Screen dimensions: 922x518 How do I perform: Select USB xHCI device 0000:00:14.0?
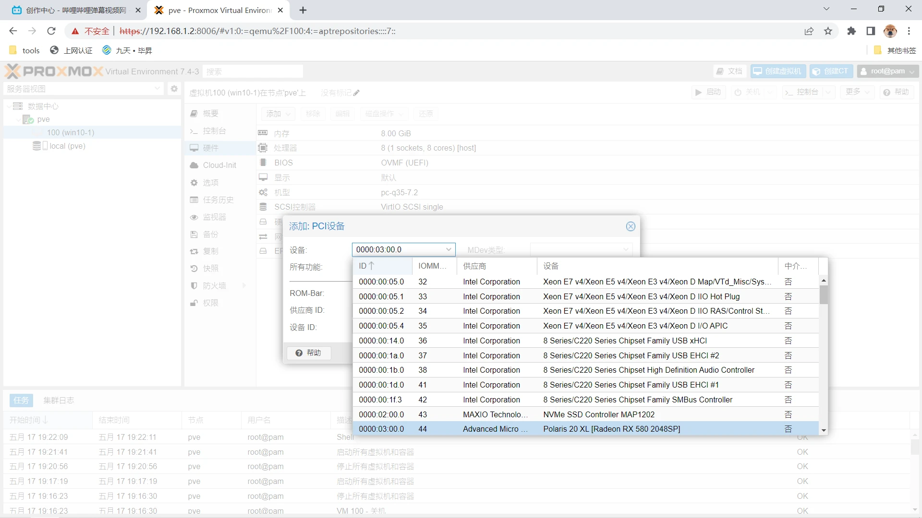click(x=585, y=341)
